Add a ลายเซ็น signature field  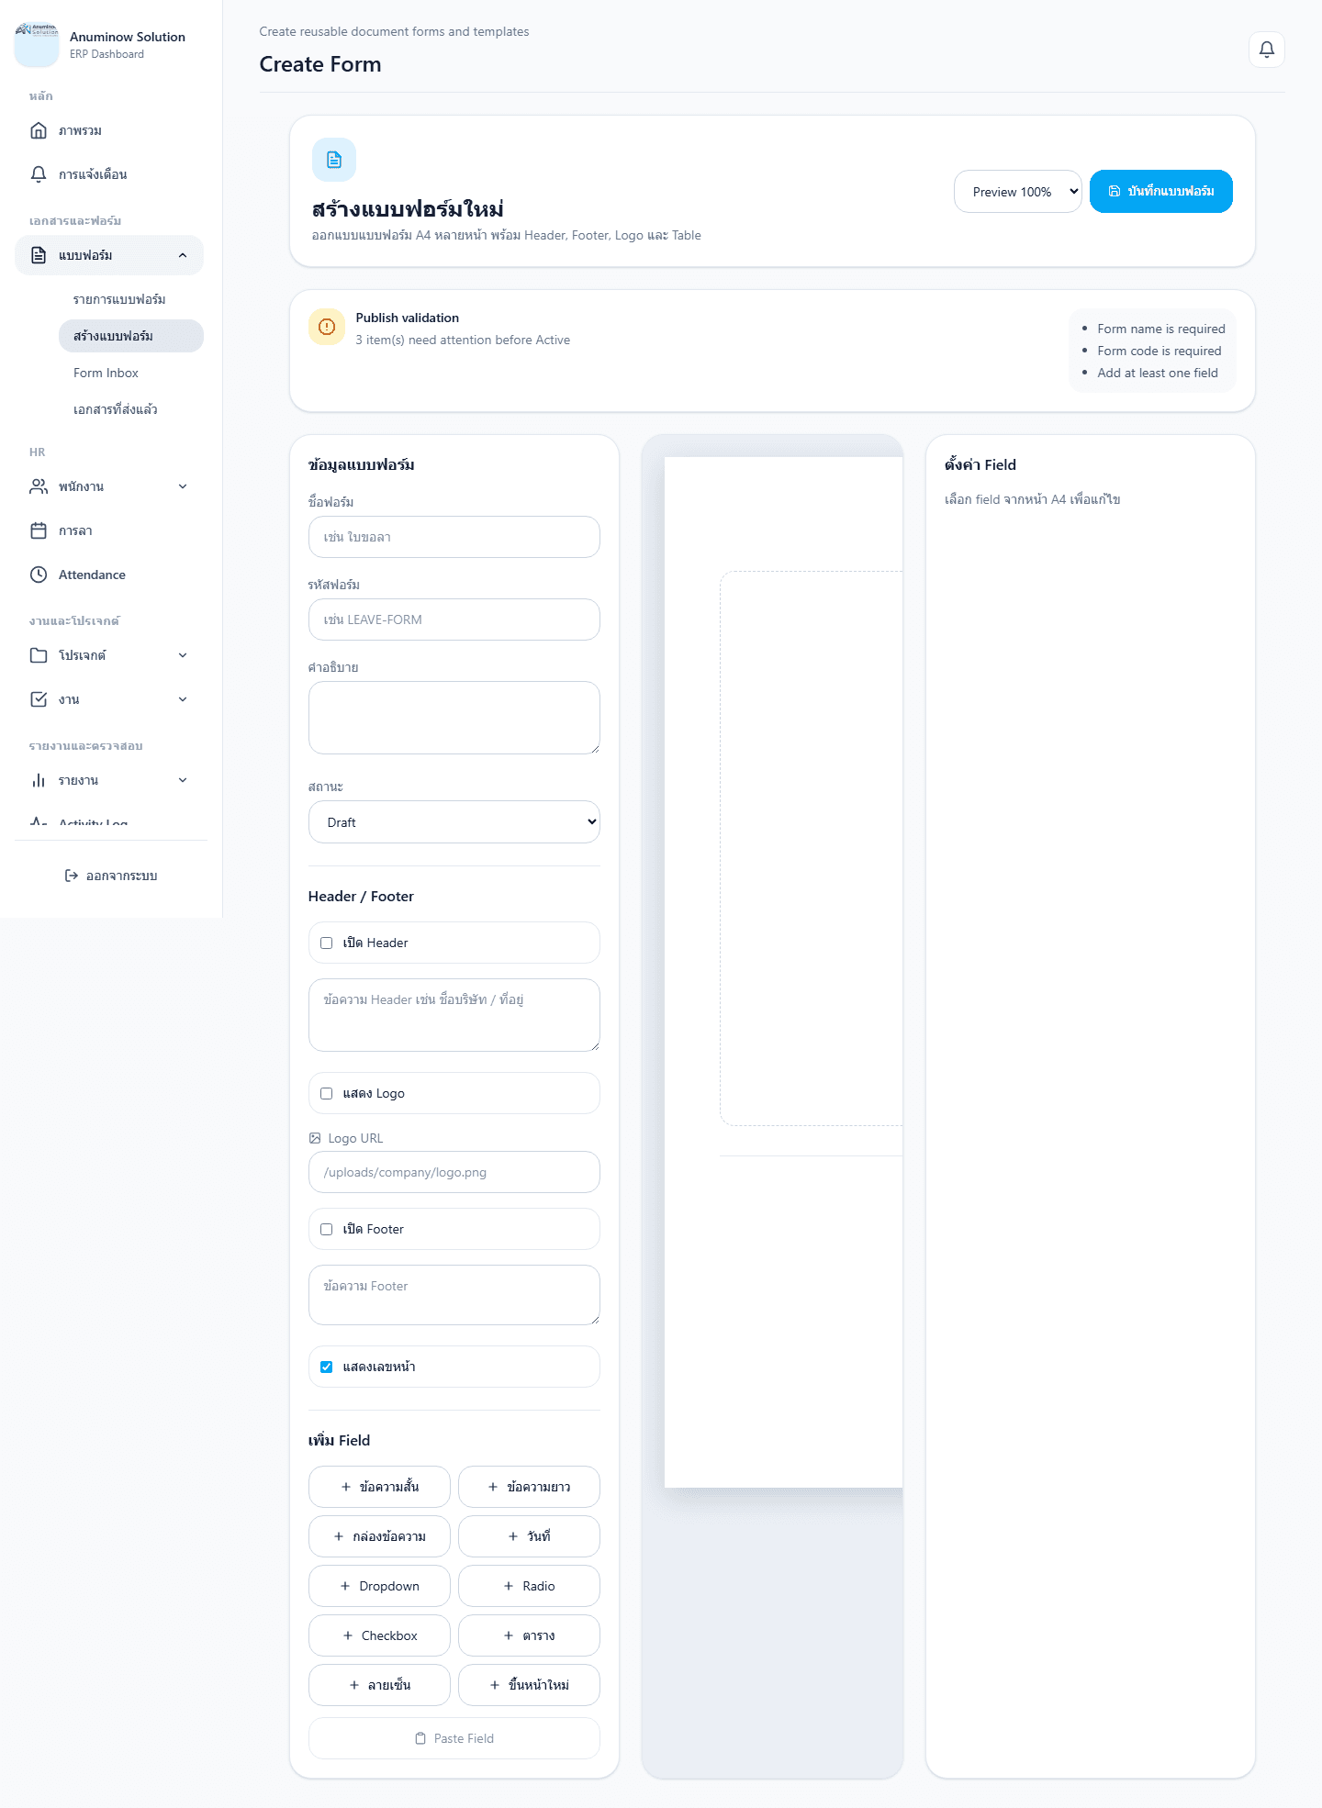(379, 1685)
